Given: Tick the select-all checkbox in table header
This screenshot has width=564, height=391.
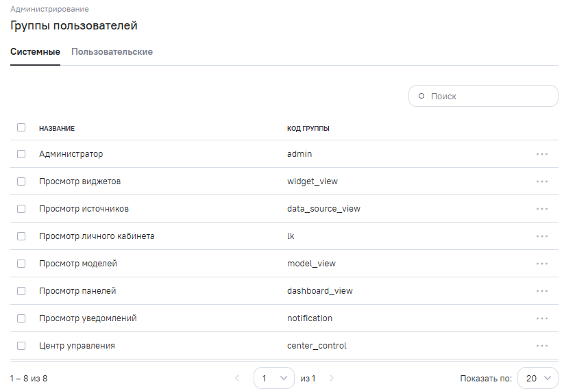Looking at the screenshot, I should tap(21, 127).
